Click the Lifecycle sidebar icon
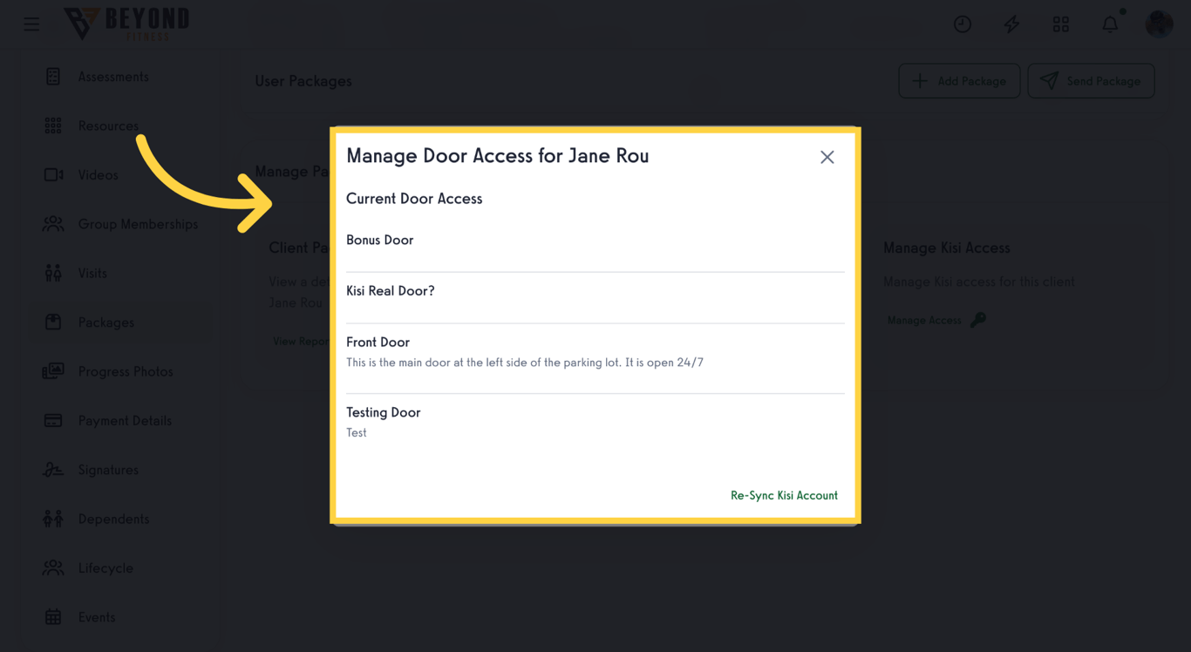 tap(53, 567)
